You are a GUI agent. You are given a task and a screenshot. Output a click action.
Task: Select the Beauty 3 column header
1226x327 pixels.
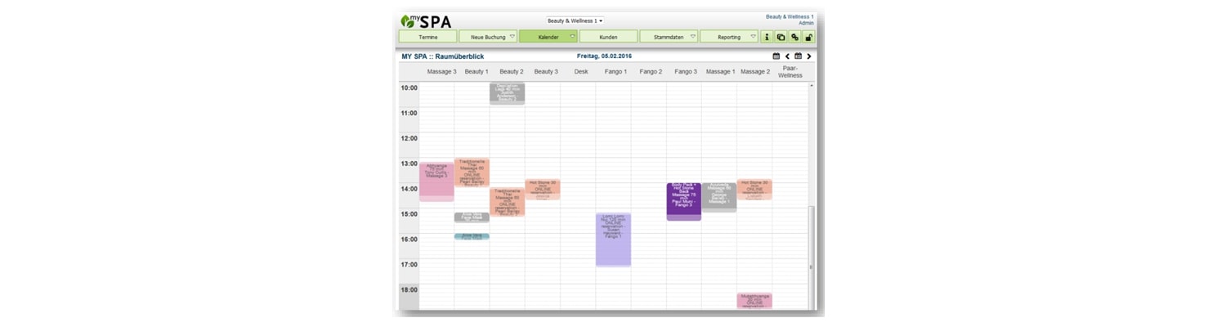coord(546,72)
